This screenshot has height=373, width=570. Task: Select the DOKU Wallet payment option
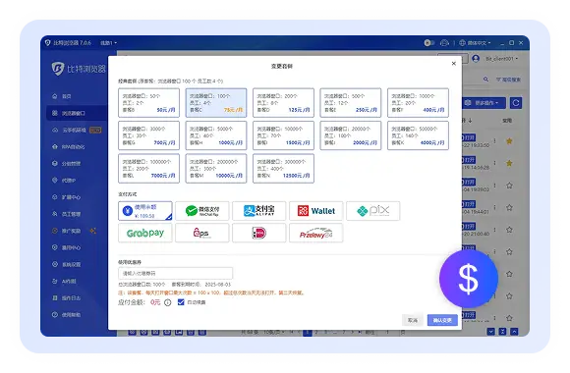click(x=316, y=211)
